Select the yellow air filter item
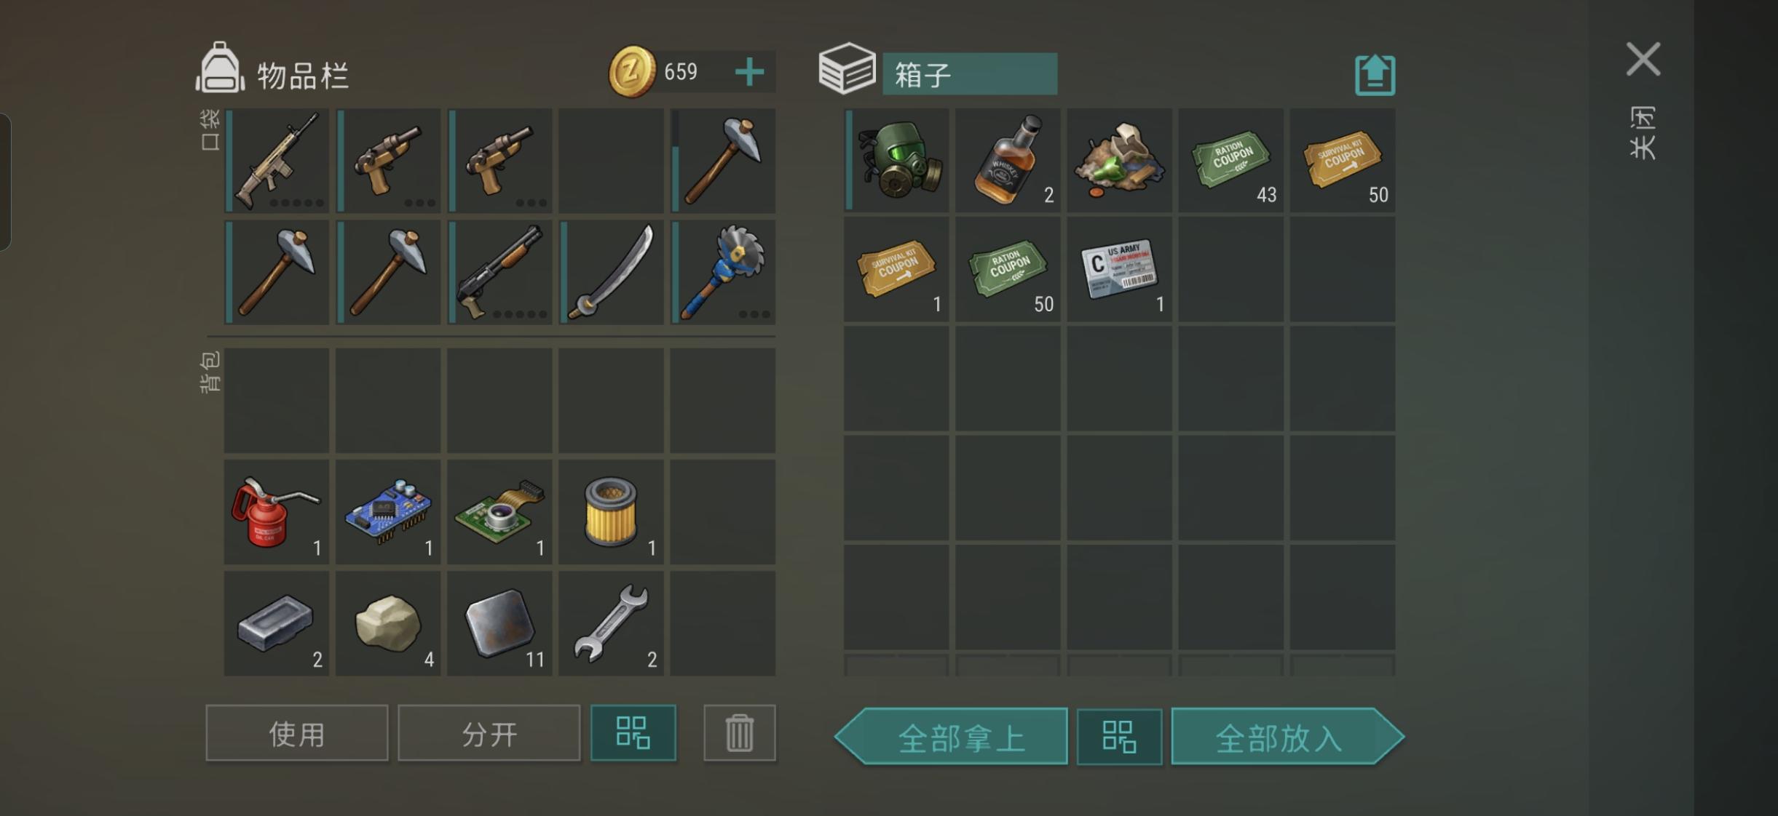The image size is (1778, 816). coord(611,512)
